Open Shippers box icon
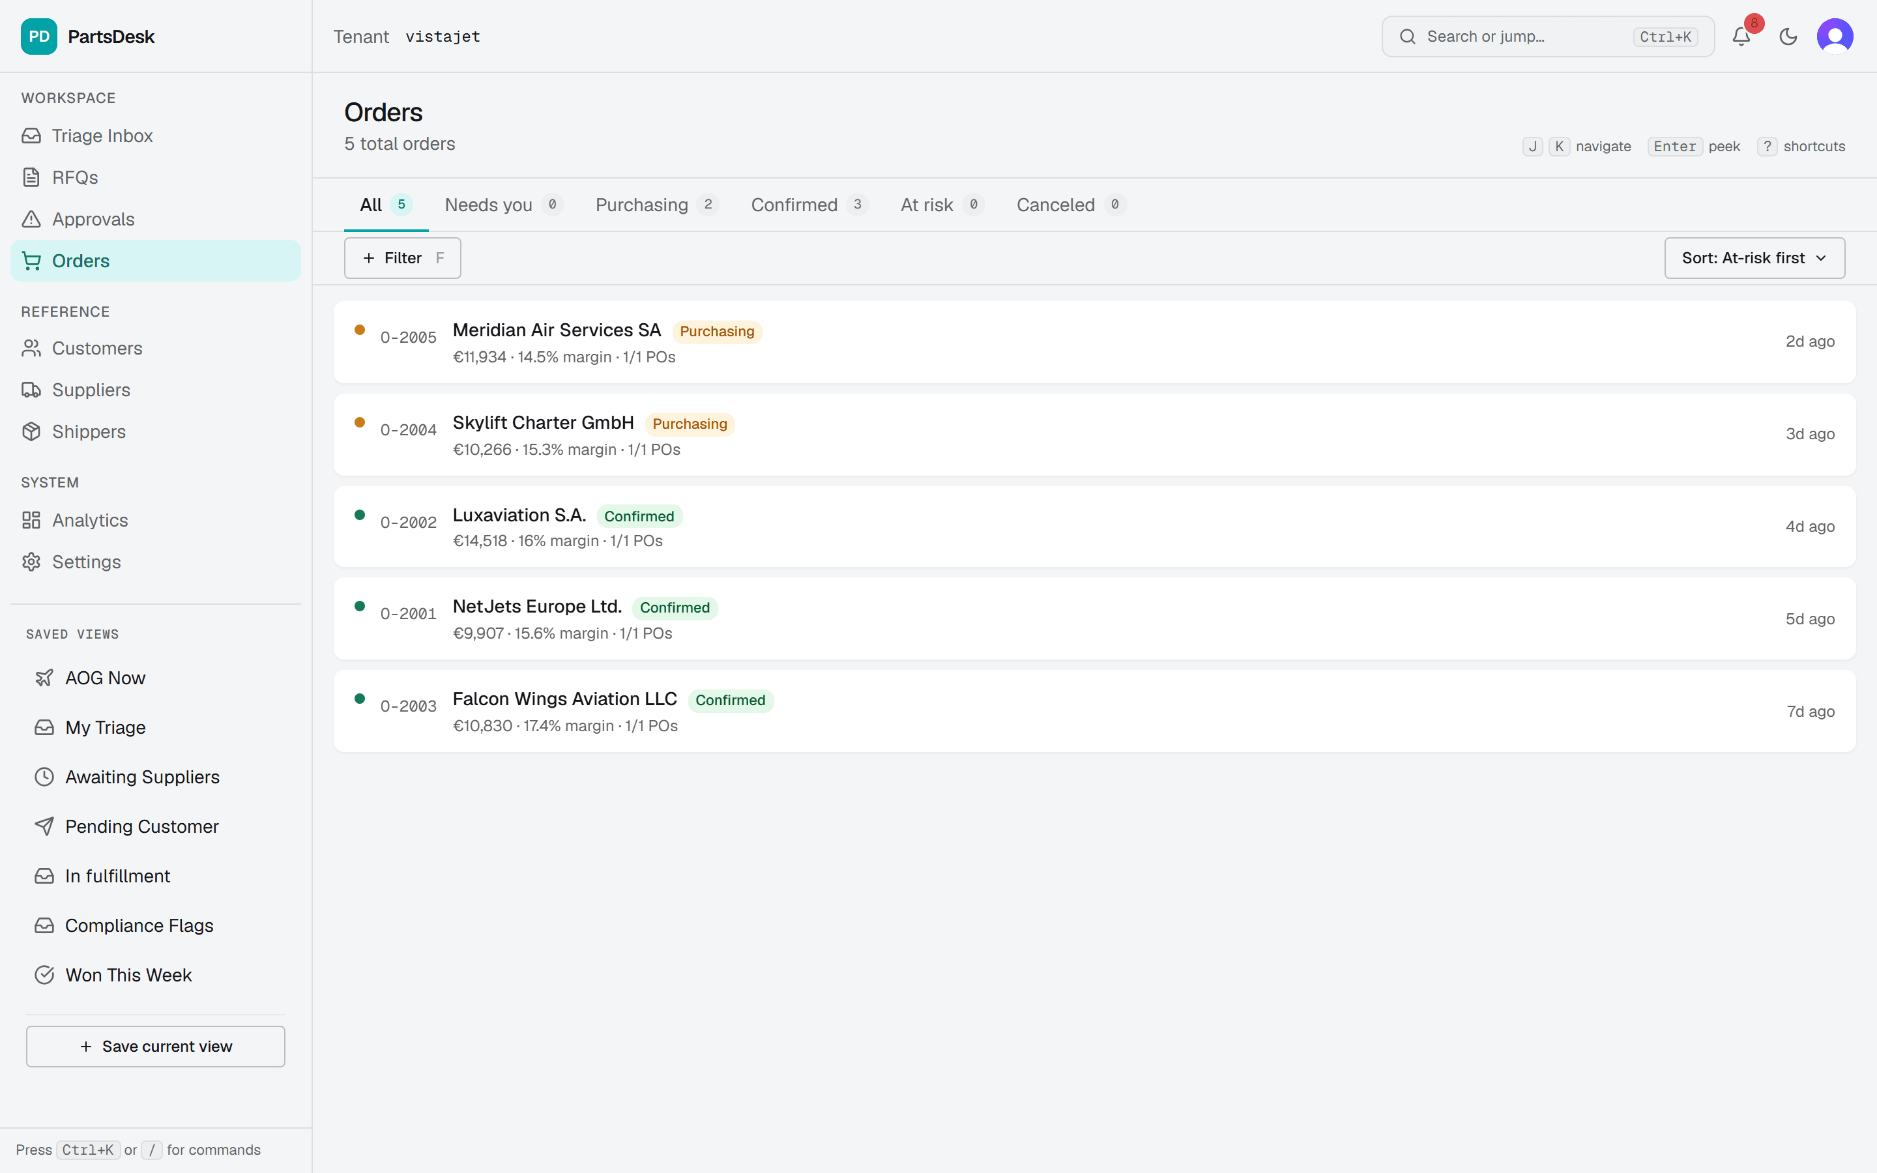This screenshot has height=1173, width=1877. pyautogui.click(x=31, y=432)
